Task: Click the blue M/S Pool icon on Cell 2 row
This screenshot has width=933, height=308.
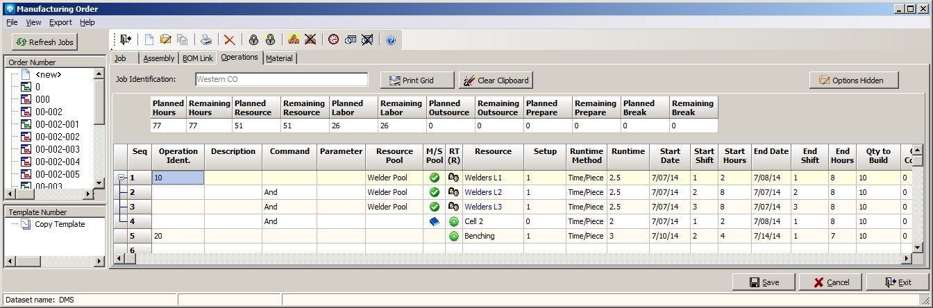Action: [x=435, y=221]
